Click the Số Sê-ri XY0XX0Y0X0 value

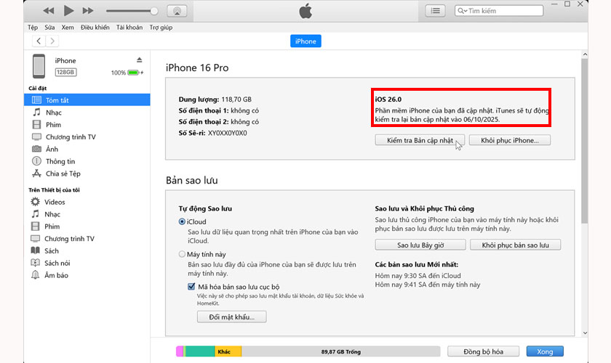(227, 133)
